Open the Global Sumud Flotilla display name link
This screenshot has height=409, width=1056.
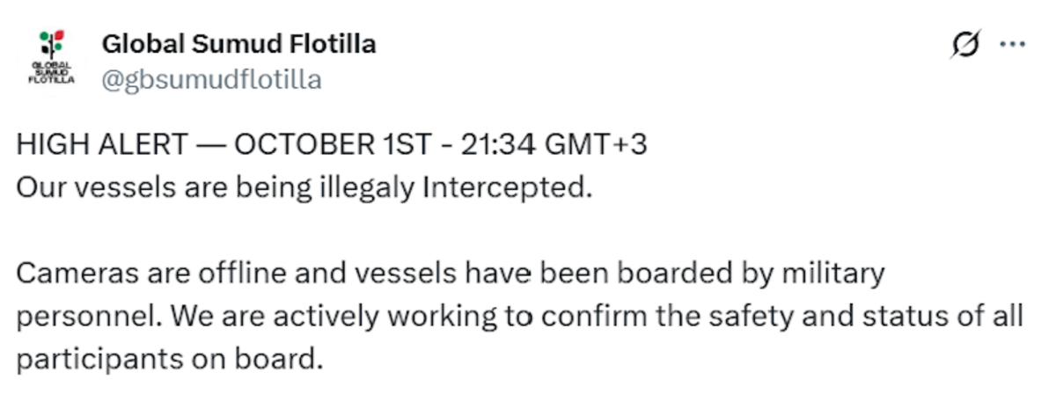click(238, 43)
